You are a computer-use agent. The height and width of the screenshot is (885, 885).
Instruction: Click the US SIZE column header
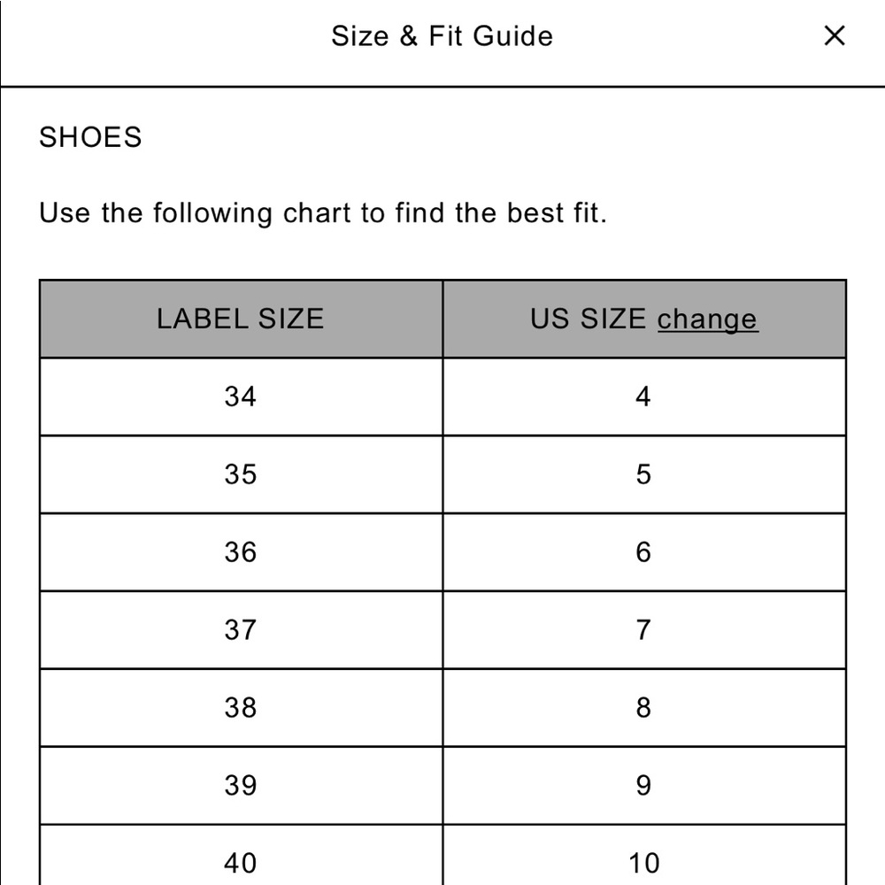[x=644, y=319]
